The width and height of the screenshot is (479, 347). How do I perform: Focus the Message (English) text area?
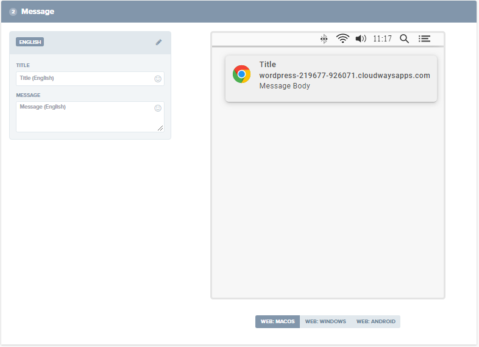click(x=90, y=117)
